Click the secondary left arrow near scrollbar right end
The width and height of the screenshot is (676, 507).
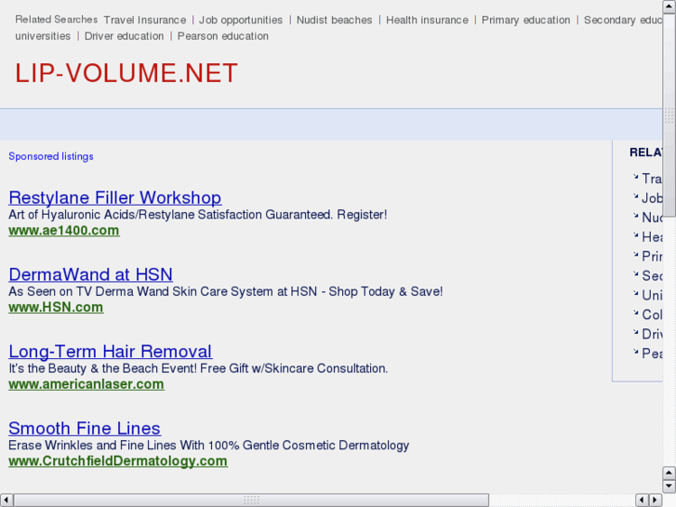(642, 500)
